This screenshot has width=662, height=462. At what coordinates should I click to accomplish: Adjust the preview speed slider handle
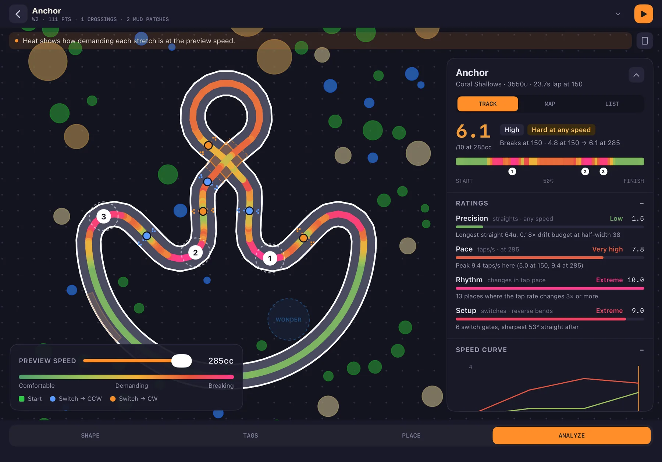(x=182, y=361)
